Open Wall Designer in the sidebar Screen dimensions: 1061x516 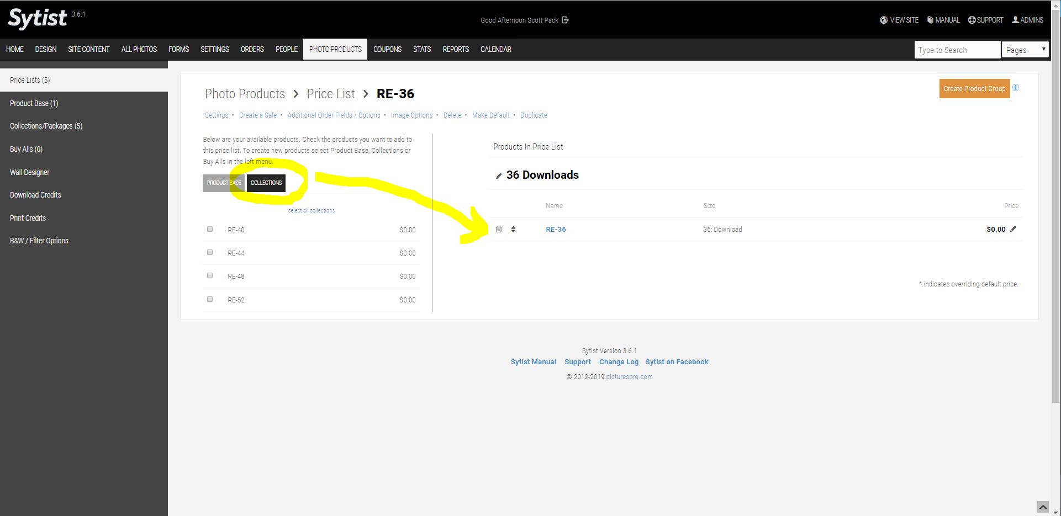[30, 172]
